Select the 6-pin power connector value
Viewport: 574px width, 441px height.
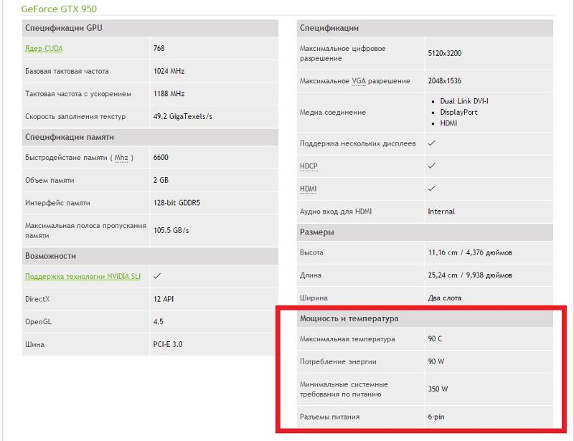pos(436,417)
